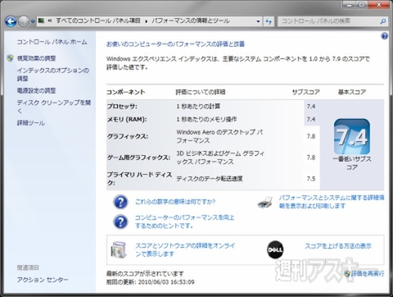Open 視覚効果の調整 link
Image resolution: width=393 pixels, height=297 pixels.
pyautogui.click(x=36, y=58)
